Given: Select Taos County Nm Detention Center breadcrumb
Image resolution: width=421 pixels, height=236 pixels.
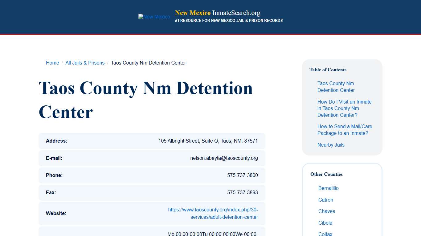Looking at the screenshot, I should click(x=149, y=63).
